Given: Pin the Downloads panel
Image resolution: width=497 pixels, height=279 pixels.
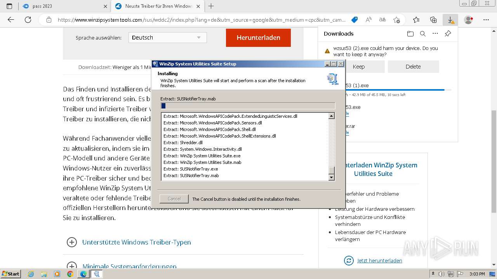Looking at the screenshot, I should 448,34.
